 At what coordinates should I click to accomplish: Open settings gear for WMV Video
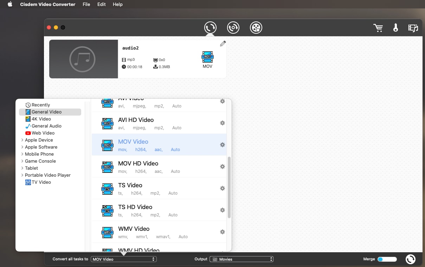(x=223, y=232)
